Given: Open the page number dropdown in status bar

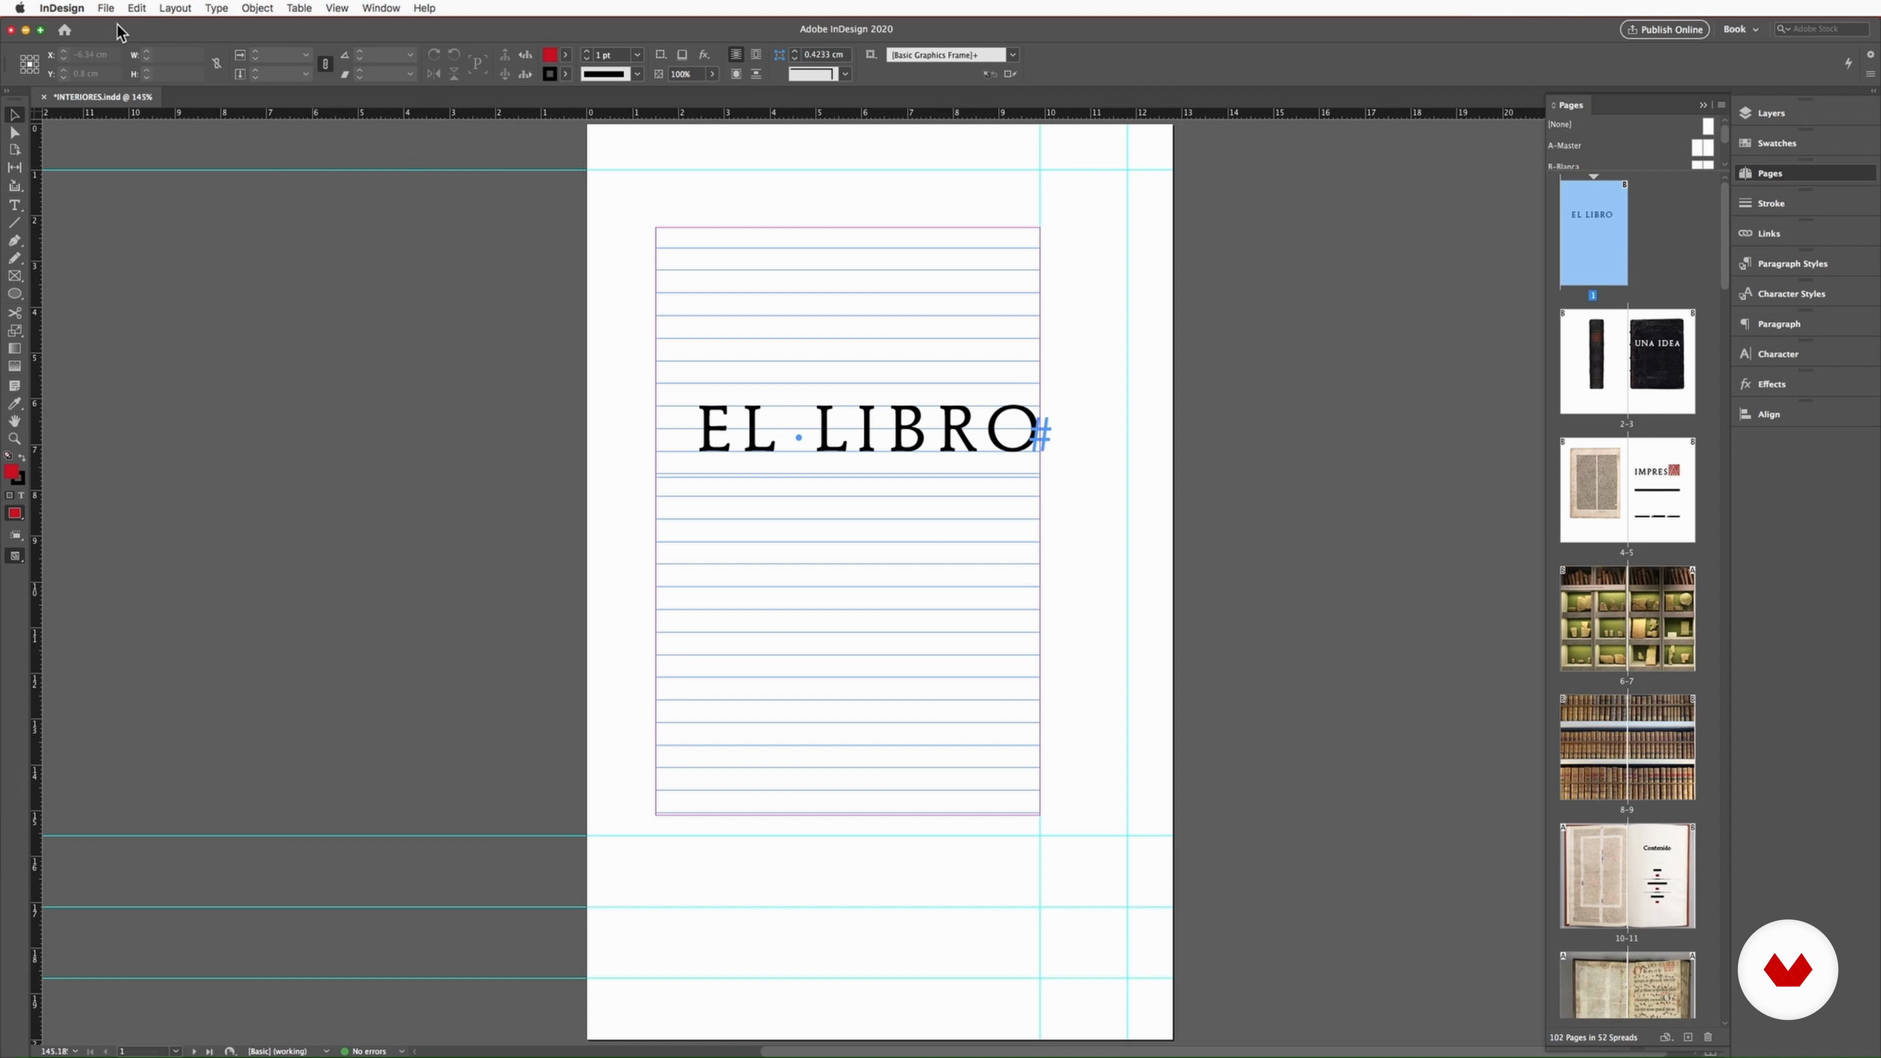Looking at the screenshot, I should click(175, 1052).
